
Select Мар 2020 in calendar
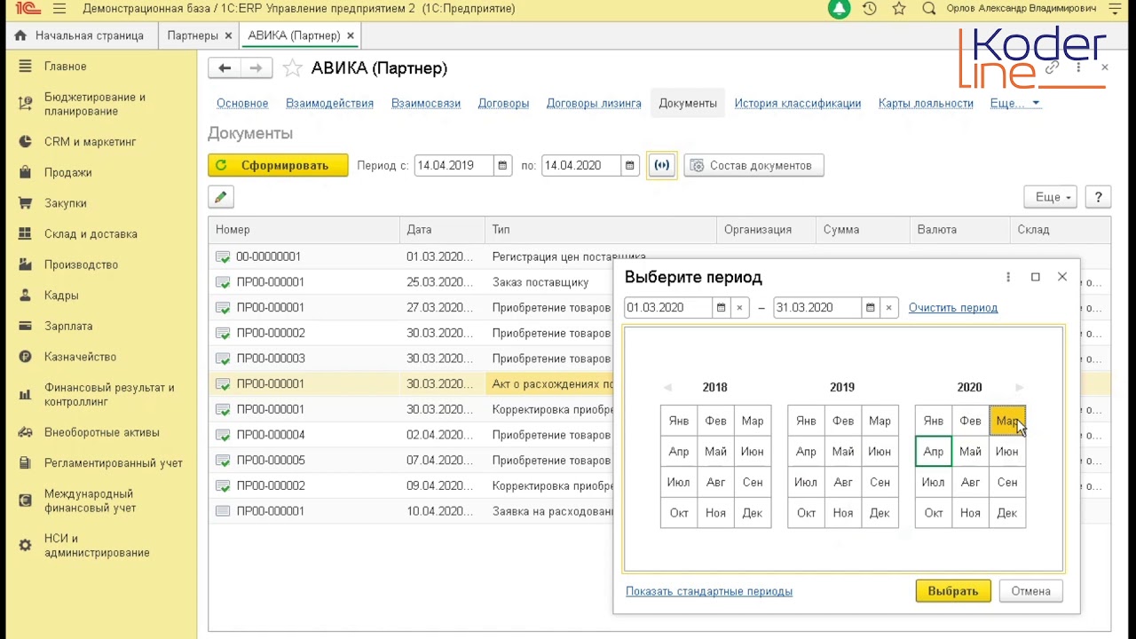click(1006, 422)
